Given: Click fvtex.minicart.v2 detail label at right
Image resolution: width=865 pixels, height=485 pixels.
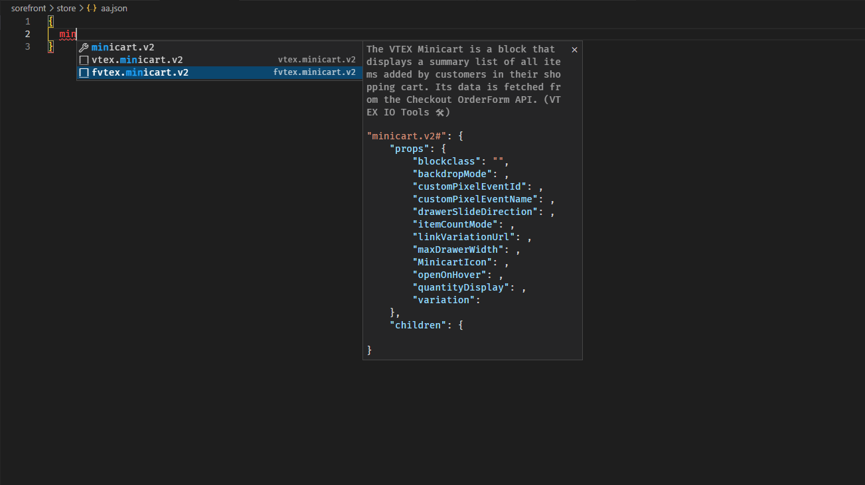Looking at the screenshot, I should (x=315, y=72).
